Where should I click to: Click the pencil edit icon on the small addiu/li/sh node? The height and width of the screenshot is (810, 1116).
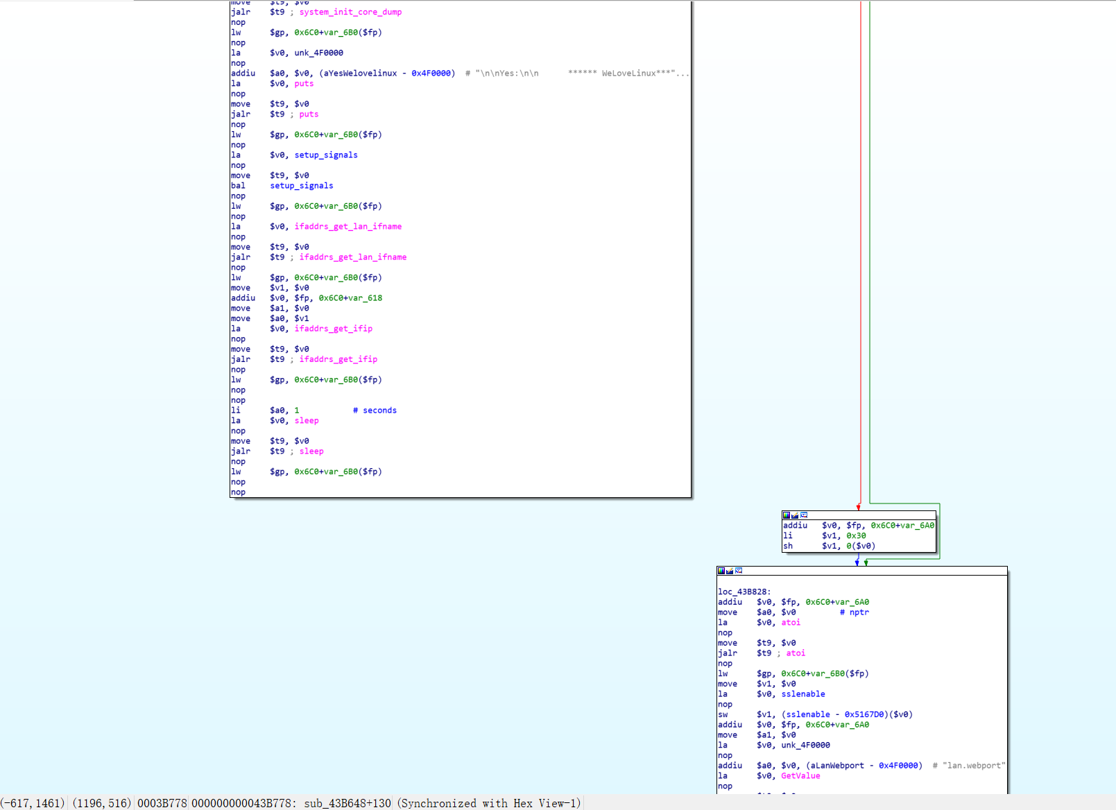coord(795,515)
